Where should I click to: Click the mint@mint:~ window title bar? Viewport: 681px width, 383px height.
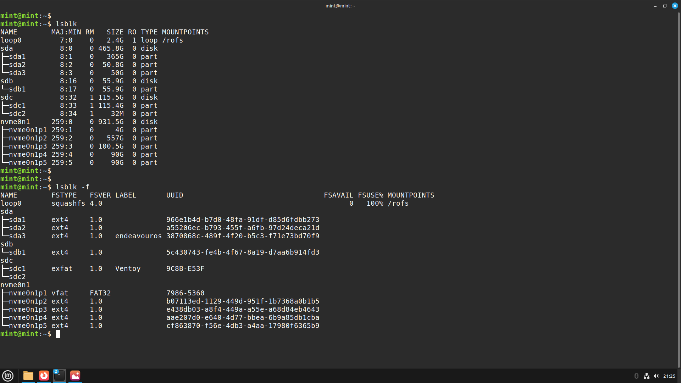point(340,6)
